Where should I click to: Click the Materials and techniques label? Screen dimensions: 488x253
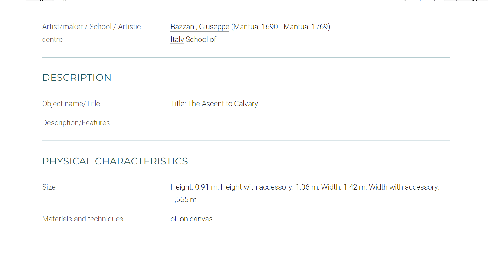click(x=82, y=219)
